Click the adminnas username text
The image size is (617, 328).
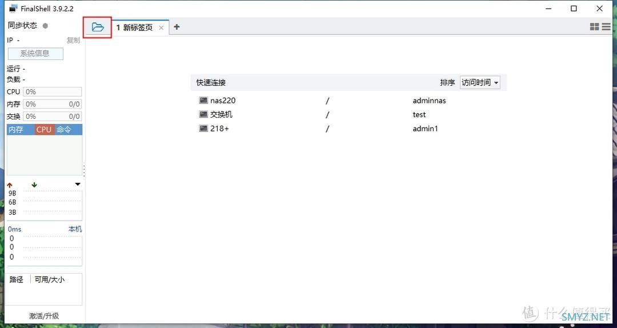tap(429, 101)
